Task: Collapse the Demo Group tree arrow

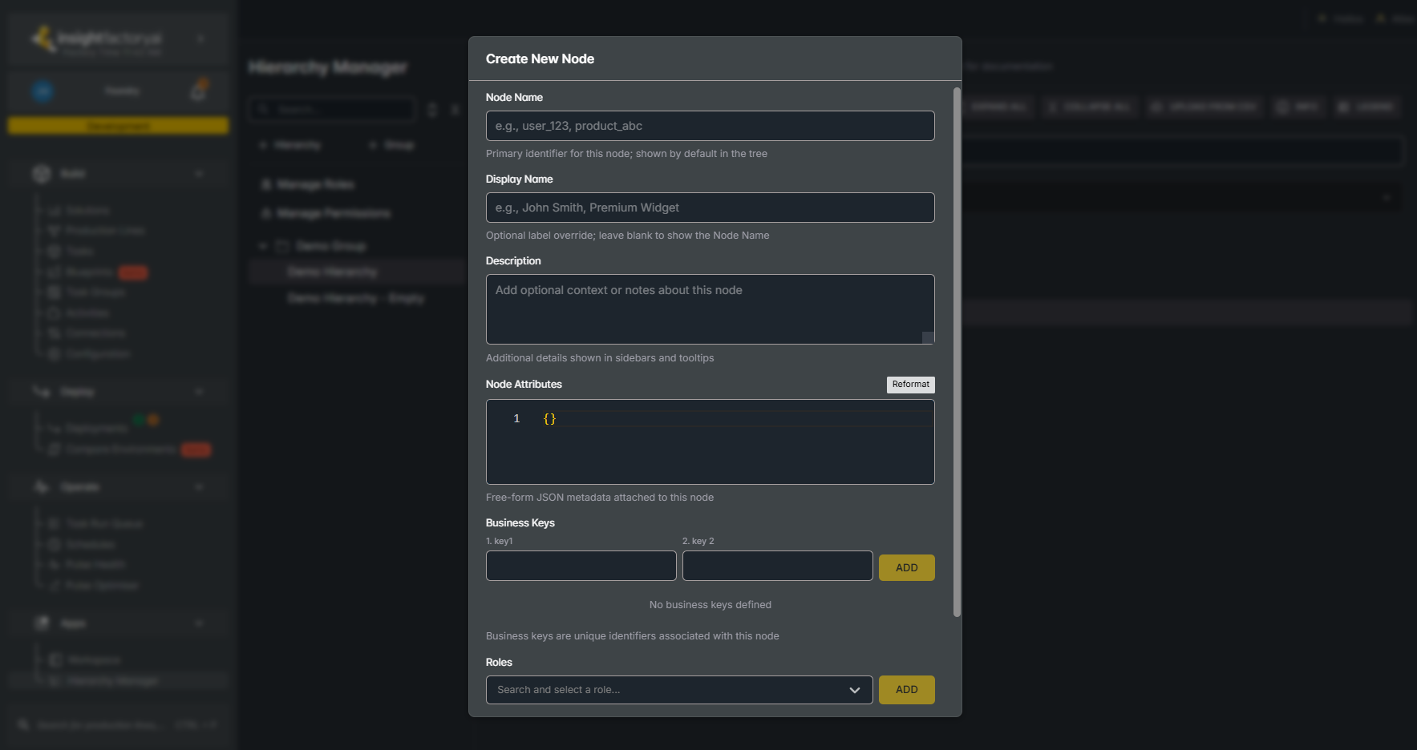Action: [263, 246]
